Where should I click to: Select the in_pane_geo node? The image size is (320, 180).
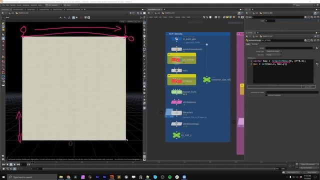176,39
